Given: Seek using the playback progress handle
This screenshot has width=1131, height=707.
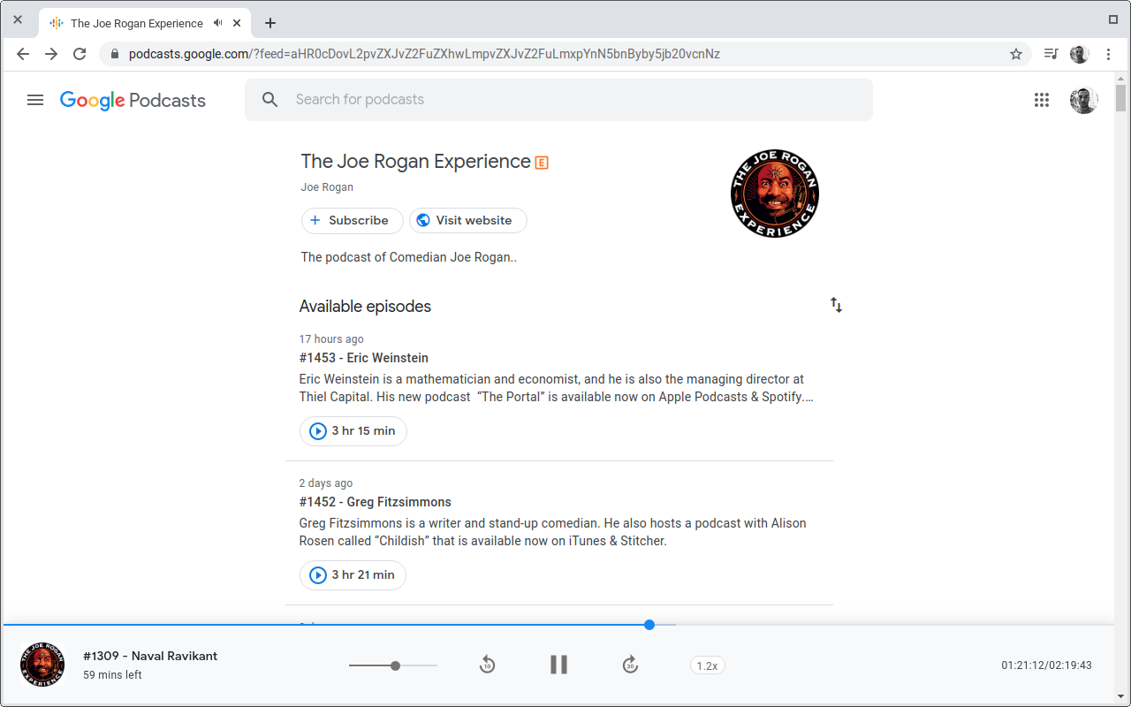Looking at the screenshot, I should point(649,625).
